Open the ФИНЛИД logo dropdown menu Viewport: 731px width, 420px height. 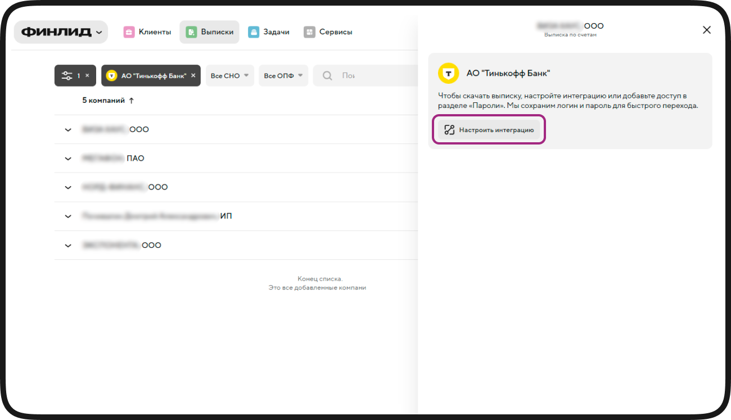coord(61,32)
